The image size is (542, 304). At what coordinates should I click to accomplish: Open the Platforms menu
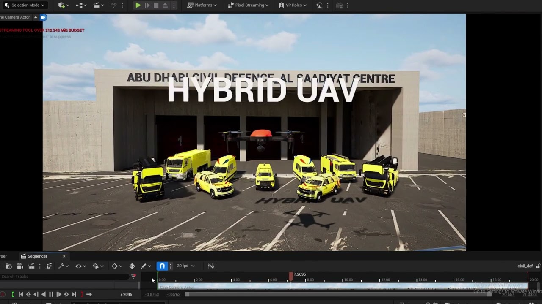tap(202, 5)
